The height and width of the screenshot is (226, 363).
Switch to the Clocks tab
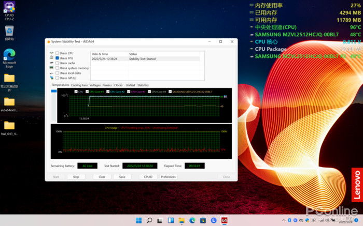click(118, 85)
